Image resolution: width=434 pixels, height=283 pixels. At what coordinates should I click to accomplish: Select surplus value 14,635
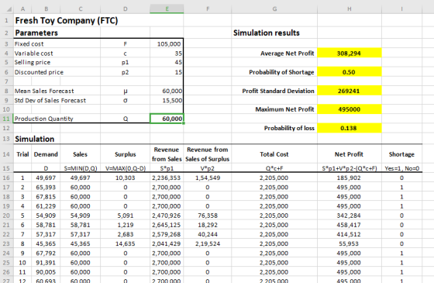126,243
